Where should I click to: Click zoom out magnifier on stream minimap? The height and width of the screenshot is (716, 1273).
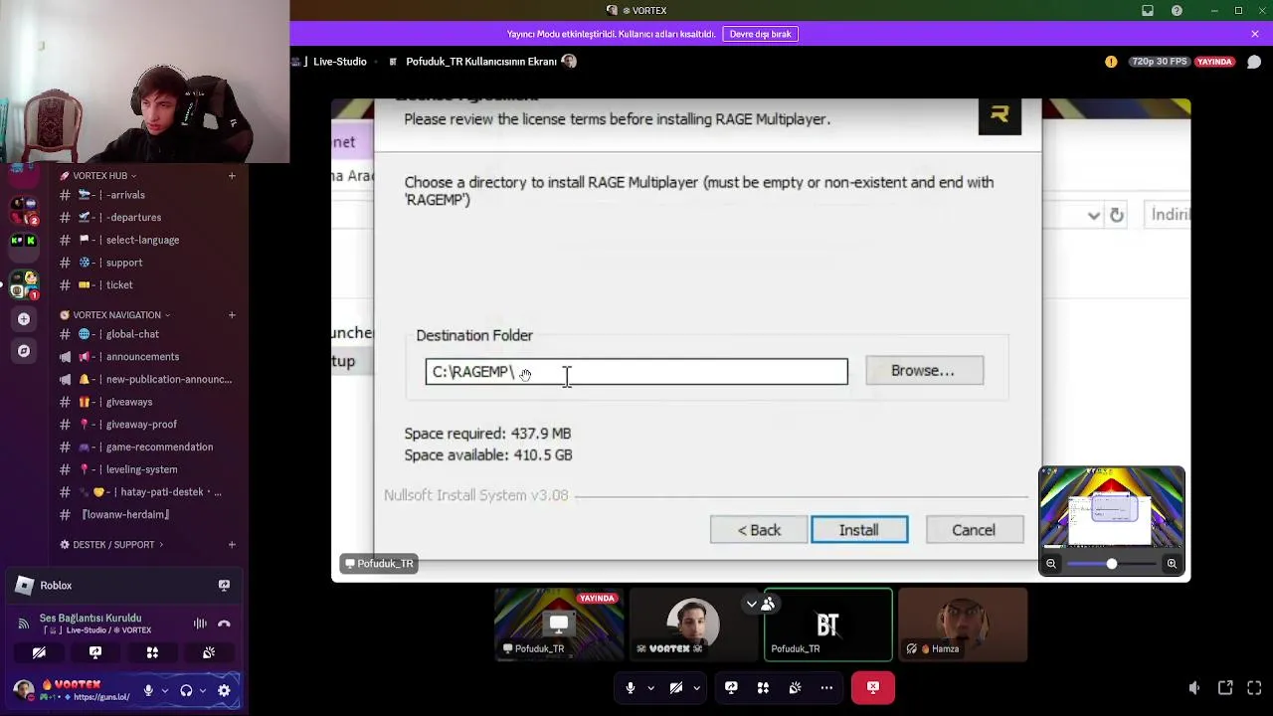pyautogui.click(x=1051, y=564)
